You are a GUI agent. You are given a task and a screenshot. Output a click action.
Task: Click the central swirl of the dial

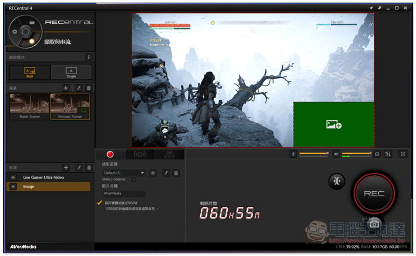coord(25,32)
